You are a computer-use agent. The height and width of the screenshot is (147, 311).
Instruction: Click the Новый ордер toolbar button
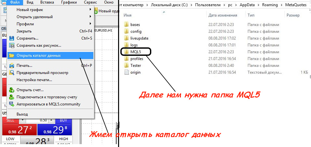coord(106,11)
